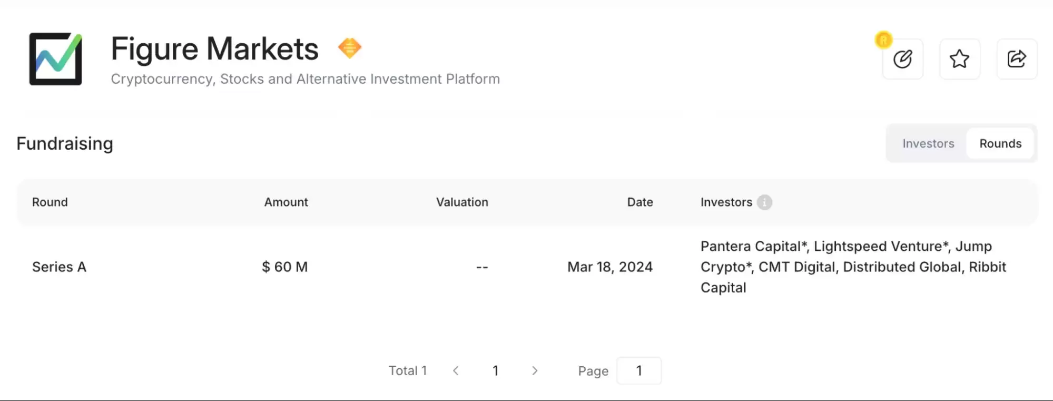This screenshot has width=1053, height=401.
Task: Open the edit pencil icon button
Action: (x=902, y=59)
